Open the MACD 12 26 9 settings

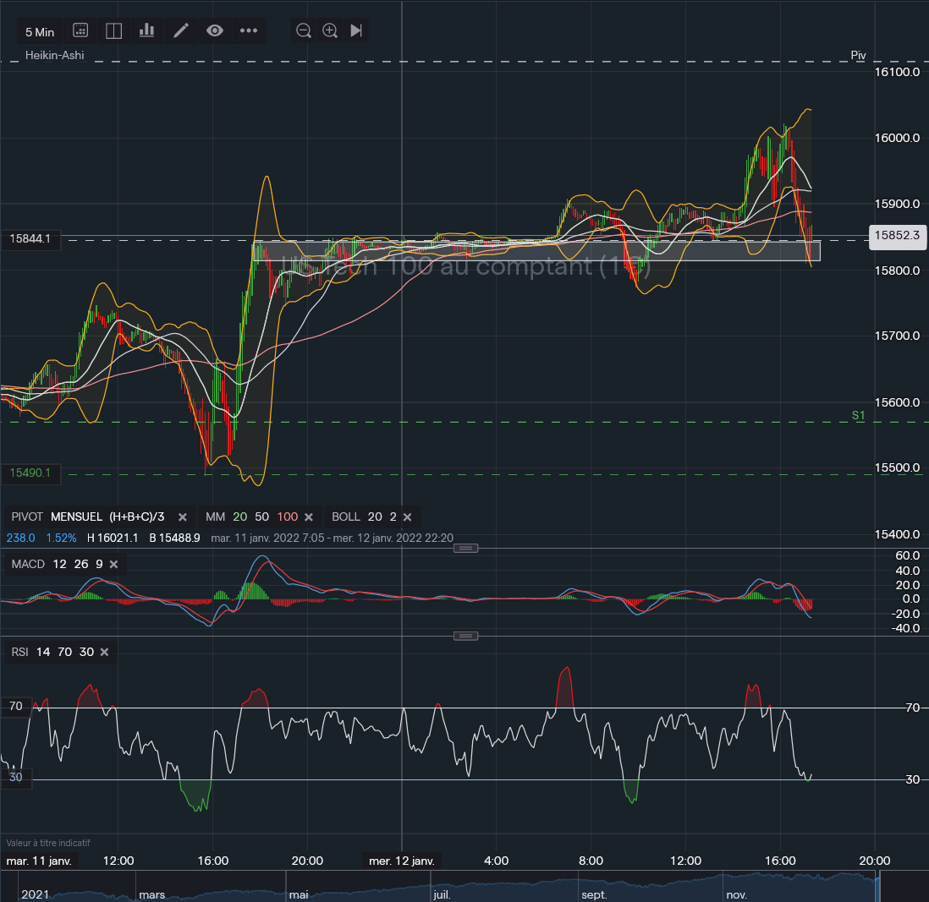(x=57, y=564)
